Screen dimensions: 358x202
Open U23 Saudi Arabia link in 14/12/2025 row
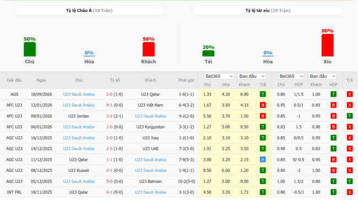tap(79, 149)
